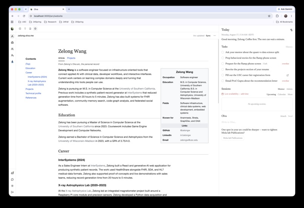Open the tasks History link

pyautogui.click(x=289, y=47)
